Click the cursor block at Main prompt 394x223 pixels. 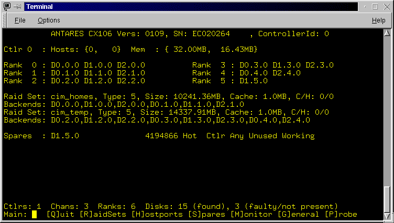click(34, 215)
